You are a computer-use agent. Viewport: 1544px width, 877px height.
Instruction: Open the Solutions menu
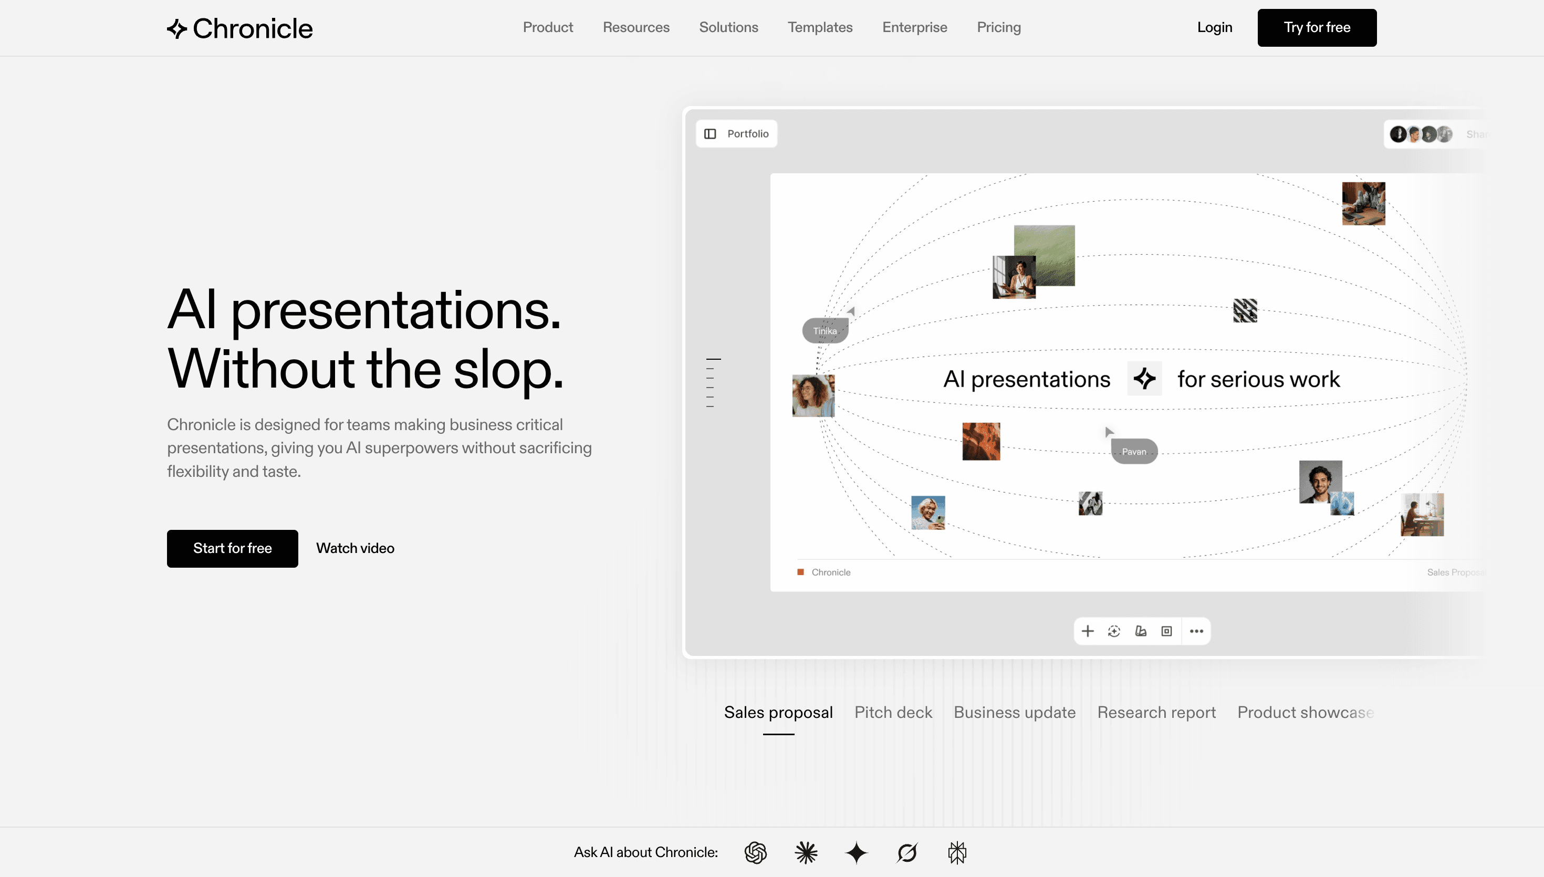click(728, 27)
